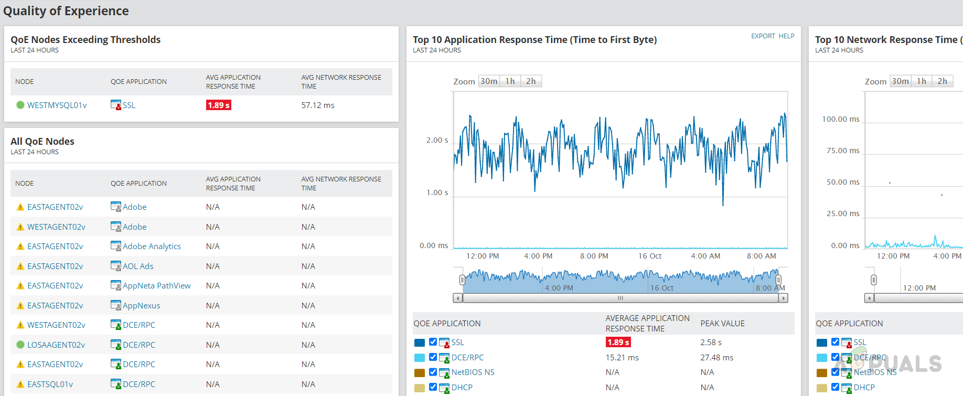Click the left handle of chart range slider
Viewport: 963px width, 396px height.
(x=462, y=280)
